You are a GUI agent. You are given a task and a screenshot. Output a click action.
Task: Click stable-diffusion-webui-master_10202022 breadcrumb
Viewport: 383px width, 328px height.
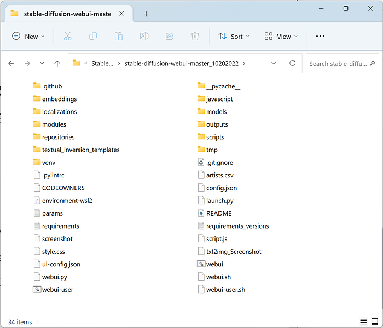coord(182,64)
